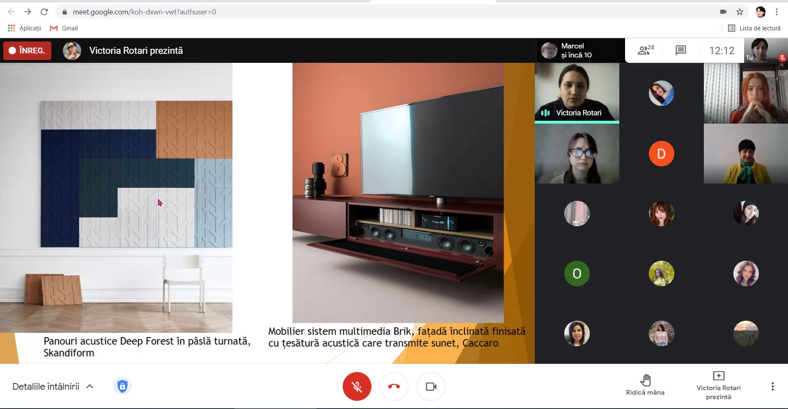Open Chrome's three-dot browser menu
788x409 pixels.
(x=777, y=12)
